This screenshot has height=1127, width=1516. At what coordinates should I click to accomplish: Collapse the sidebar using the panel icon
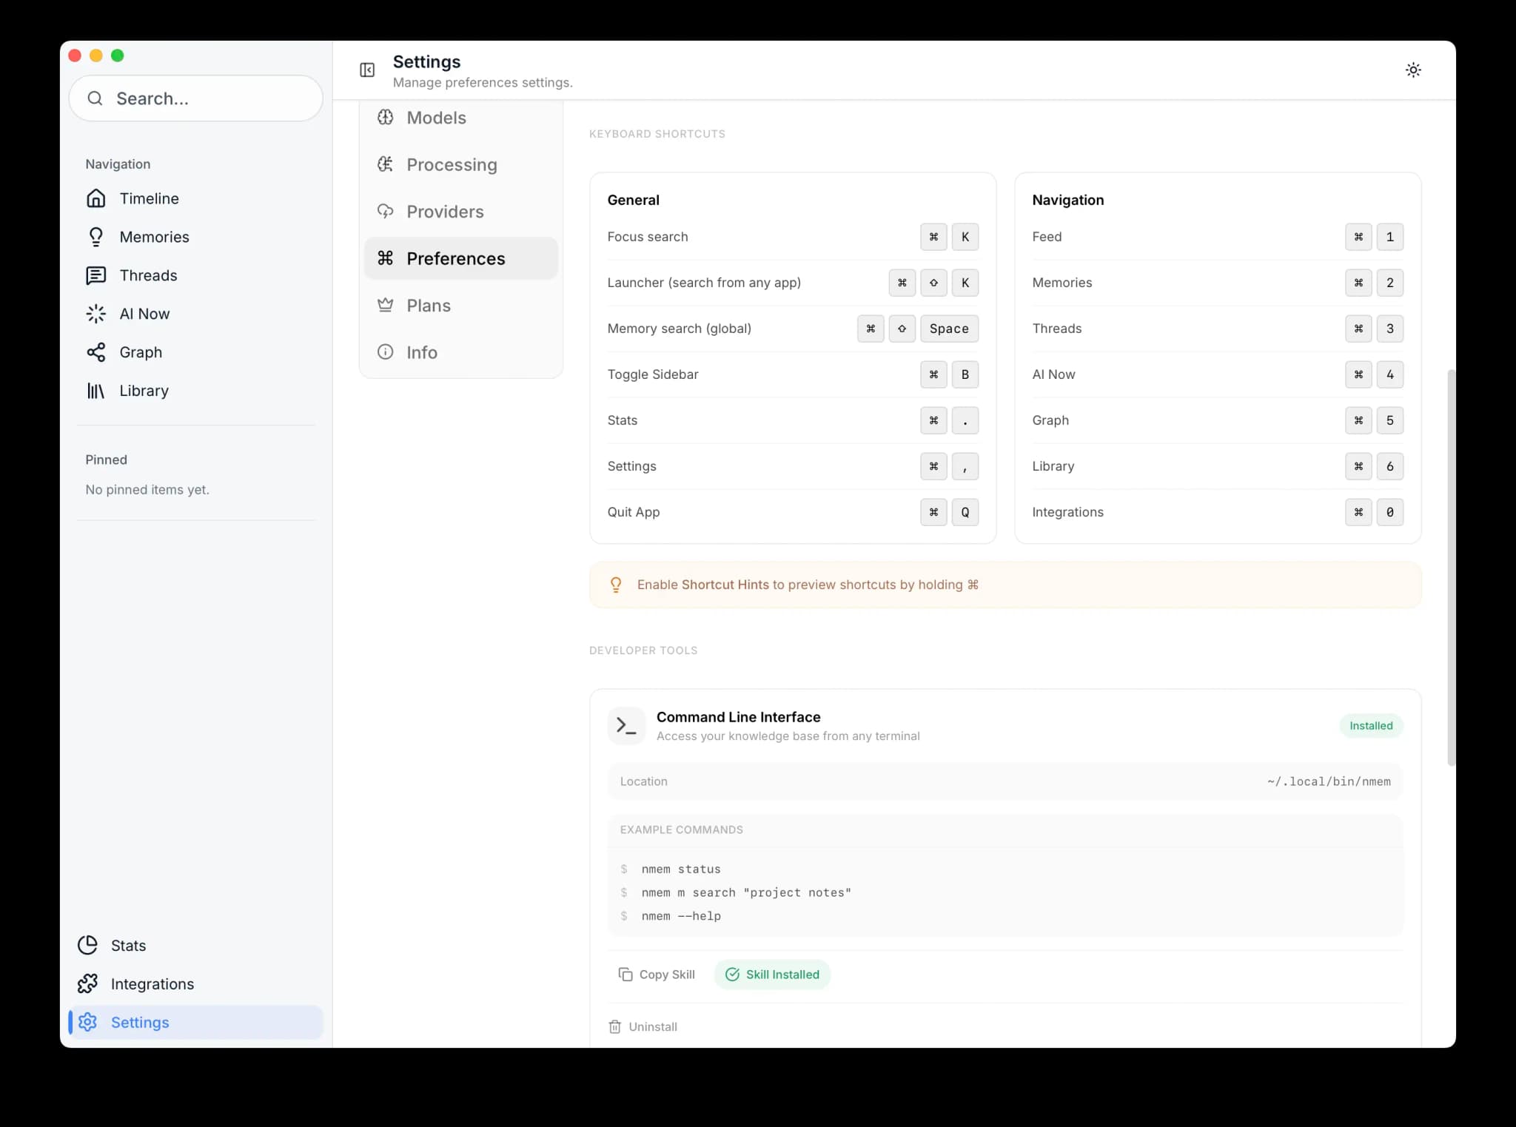(366, 70)
